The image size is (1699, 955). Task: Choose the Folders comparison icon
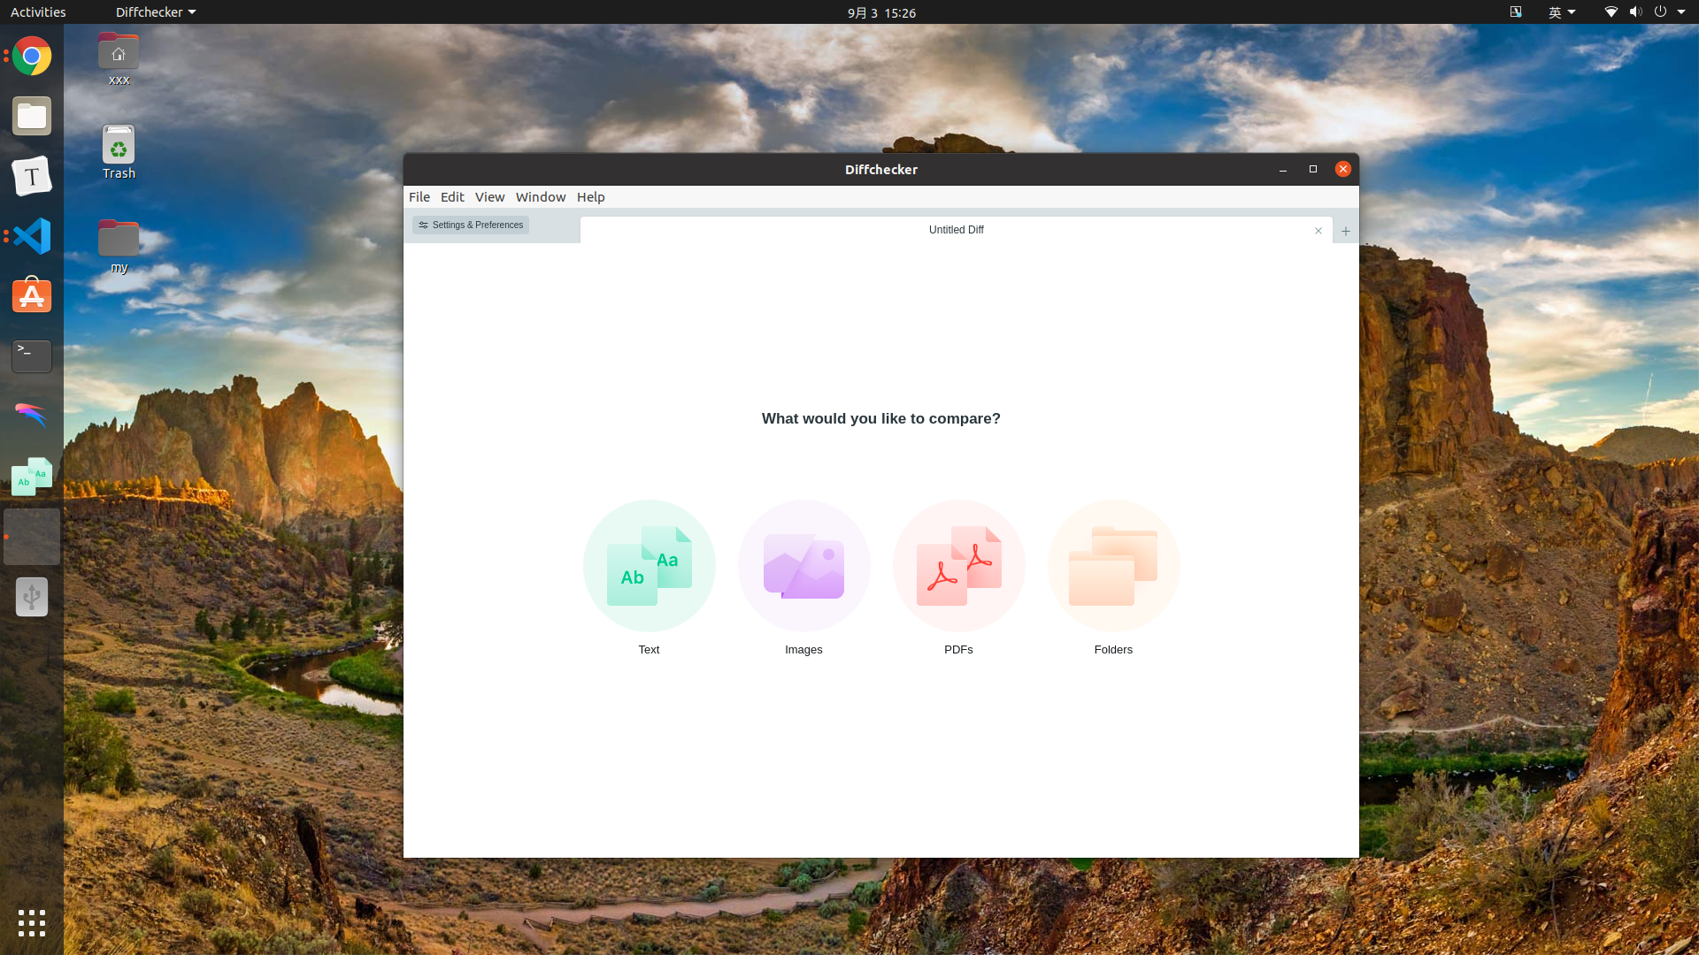[x=1113, y=566]
